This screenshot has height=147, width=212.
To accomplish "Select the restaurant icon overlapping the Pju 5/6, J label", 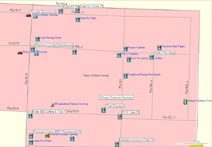I will click(x=77, y=11).
